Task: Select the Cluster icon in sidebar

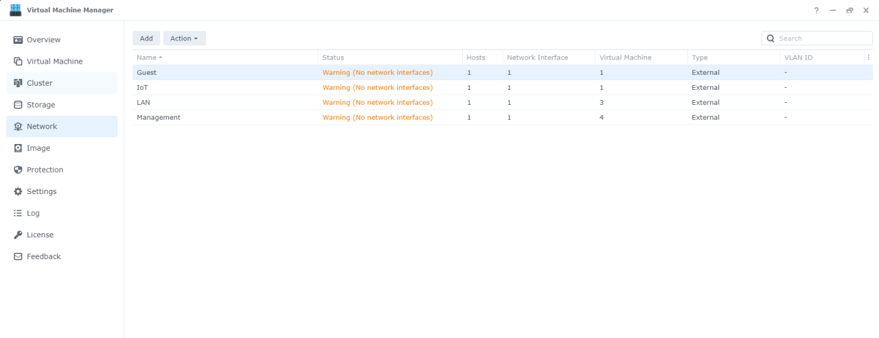Action: [x=19, y=83]
